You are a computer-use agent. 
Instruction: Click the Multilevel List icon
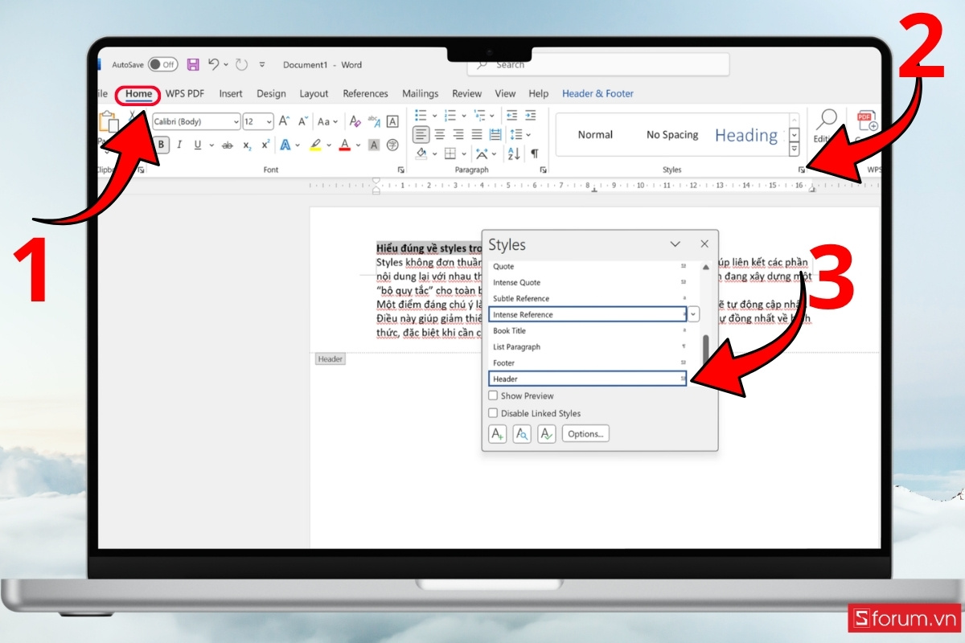pyautogui.click(x=479, y=116)
